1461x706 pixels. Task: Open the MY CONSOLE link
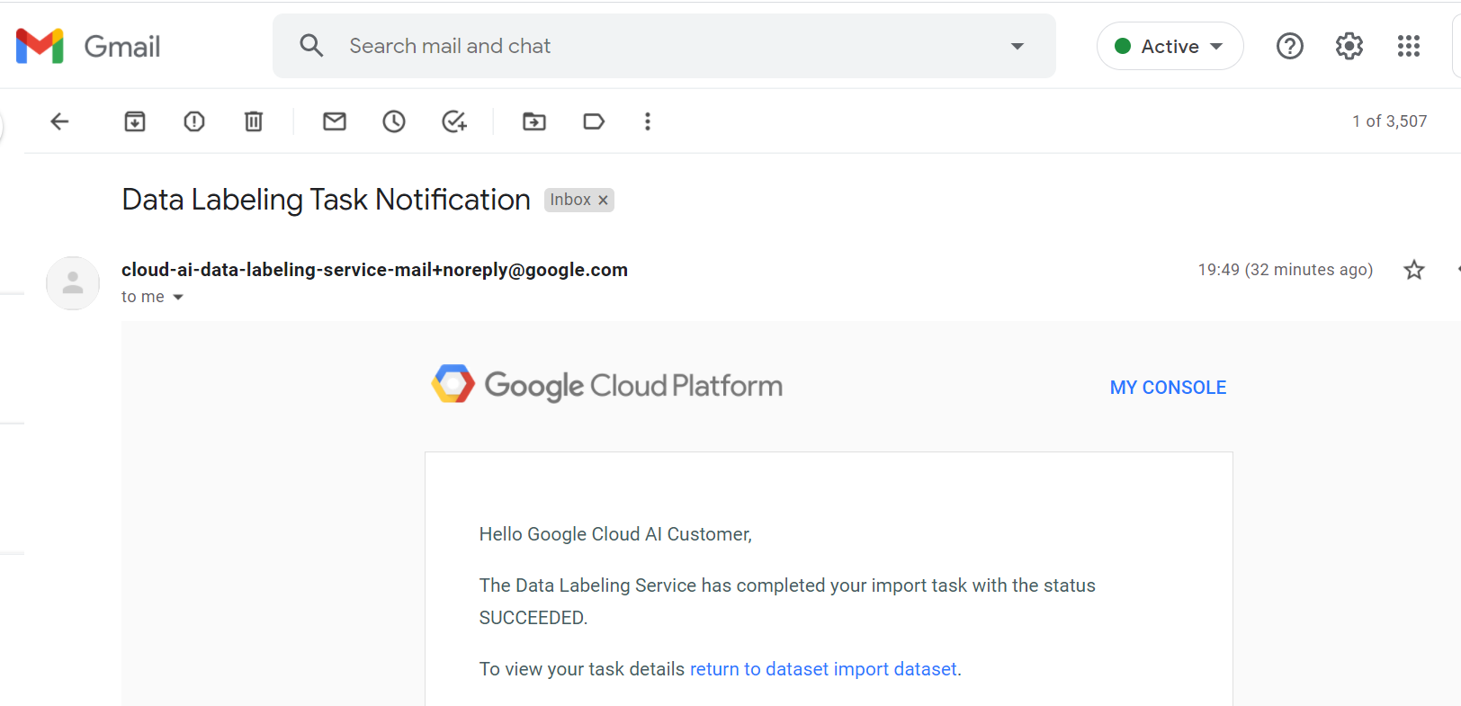point(1168,388)
